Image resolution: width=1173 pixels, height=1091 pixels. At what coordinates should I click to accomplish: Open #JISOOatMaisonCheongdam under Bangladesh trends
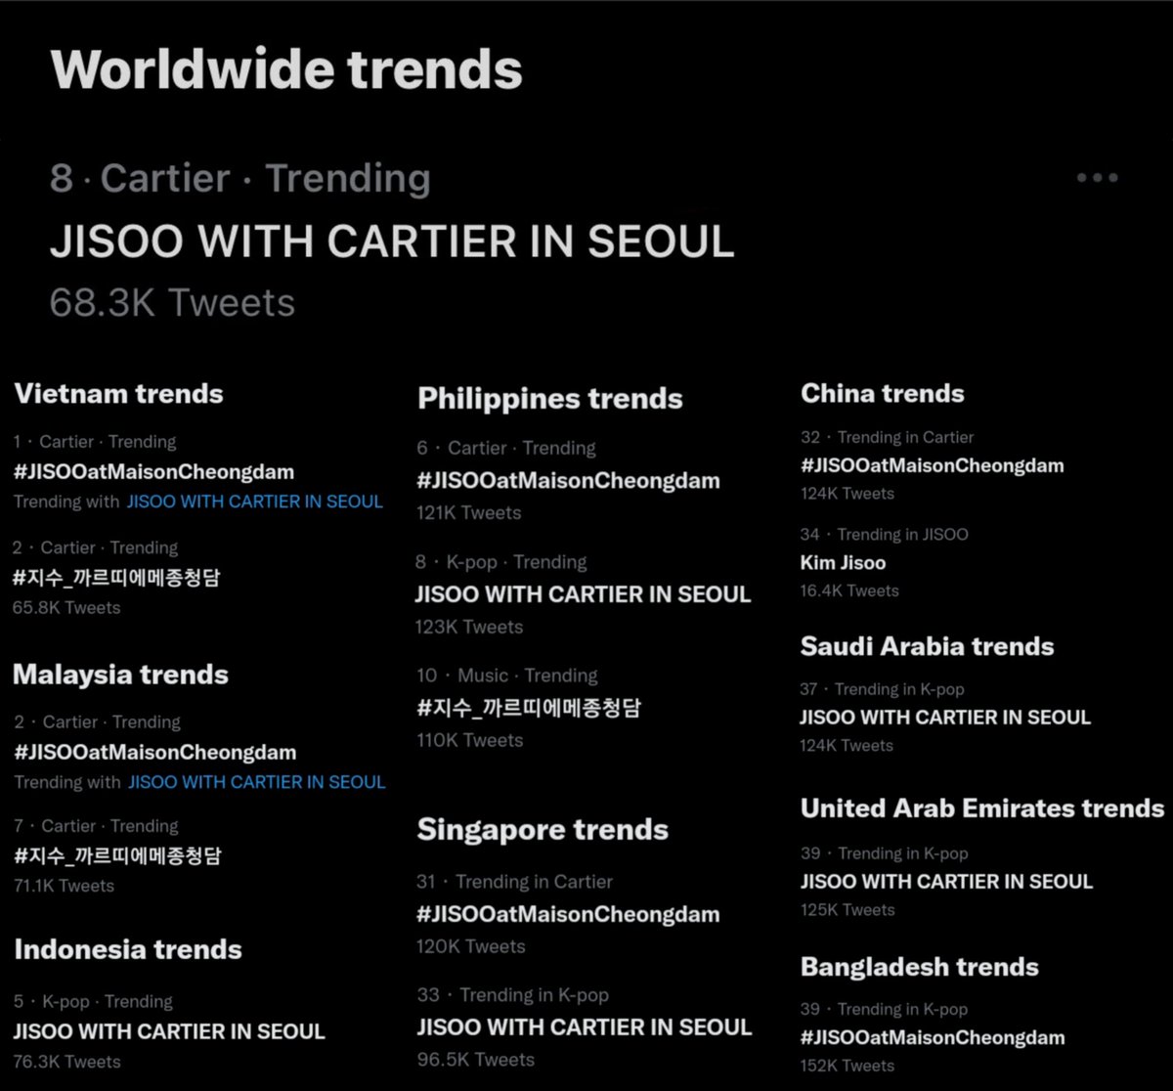tap(933, 1037)
